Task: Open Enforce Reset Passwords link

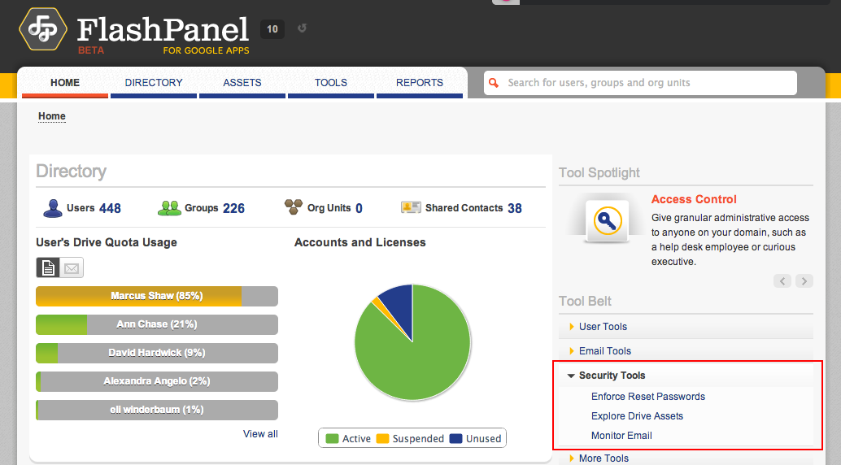Action: tap(647, 397)
